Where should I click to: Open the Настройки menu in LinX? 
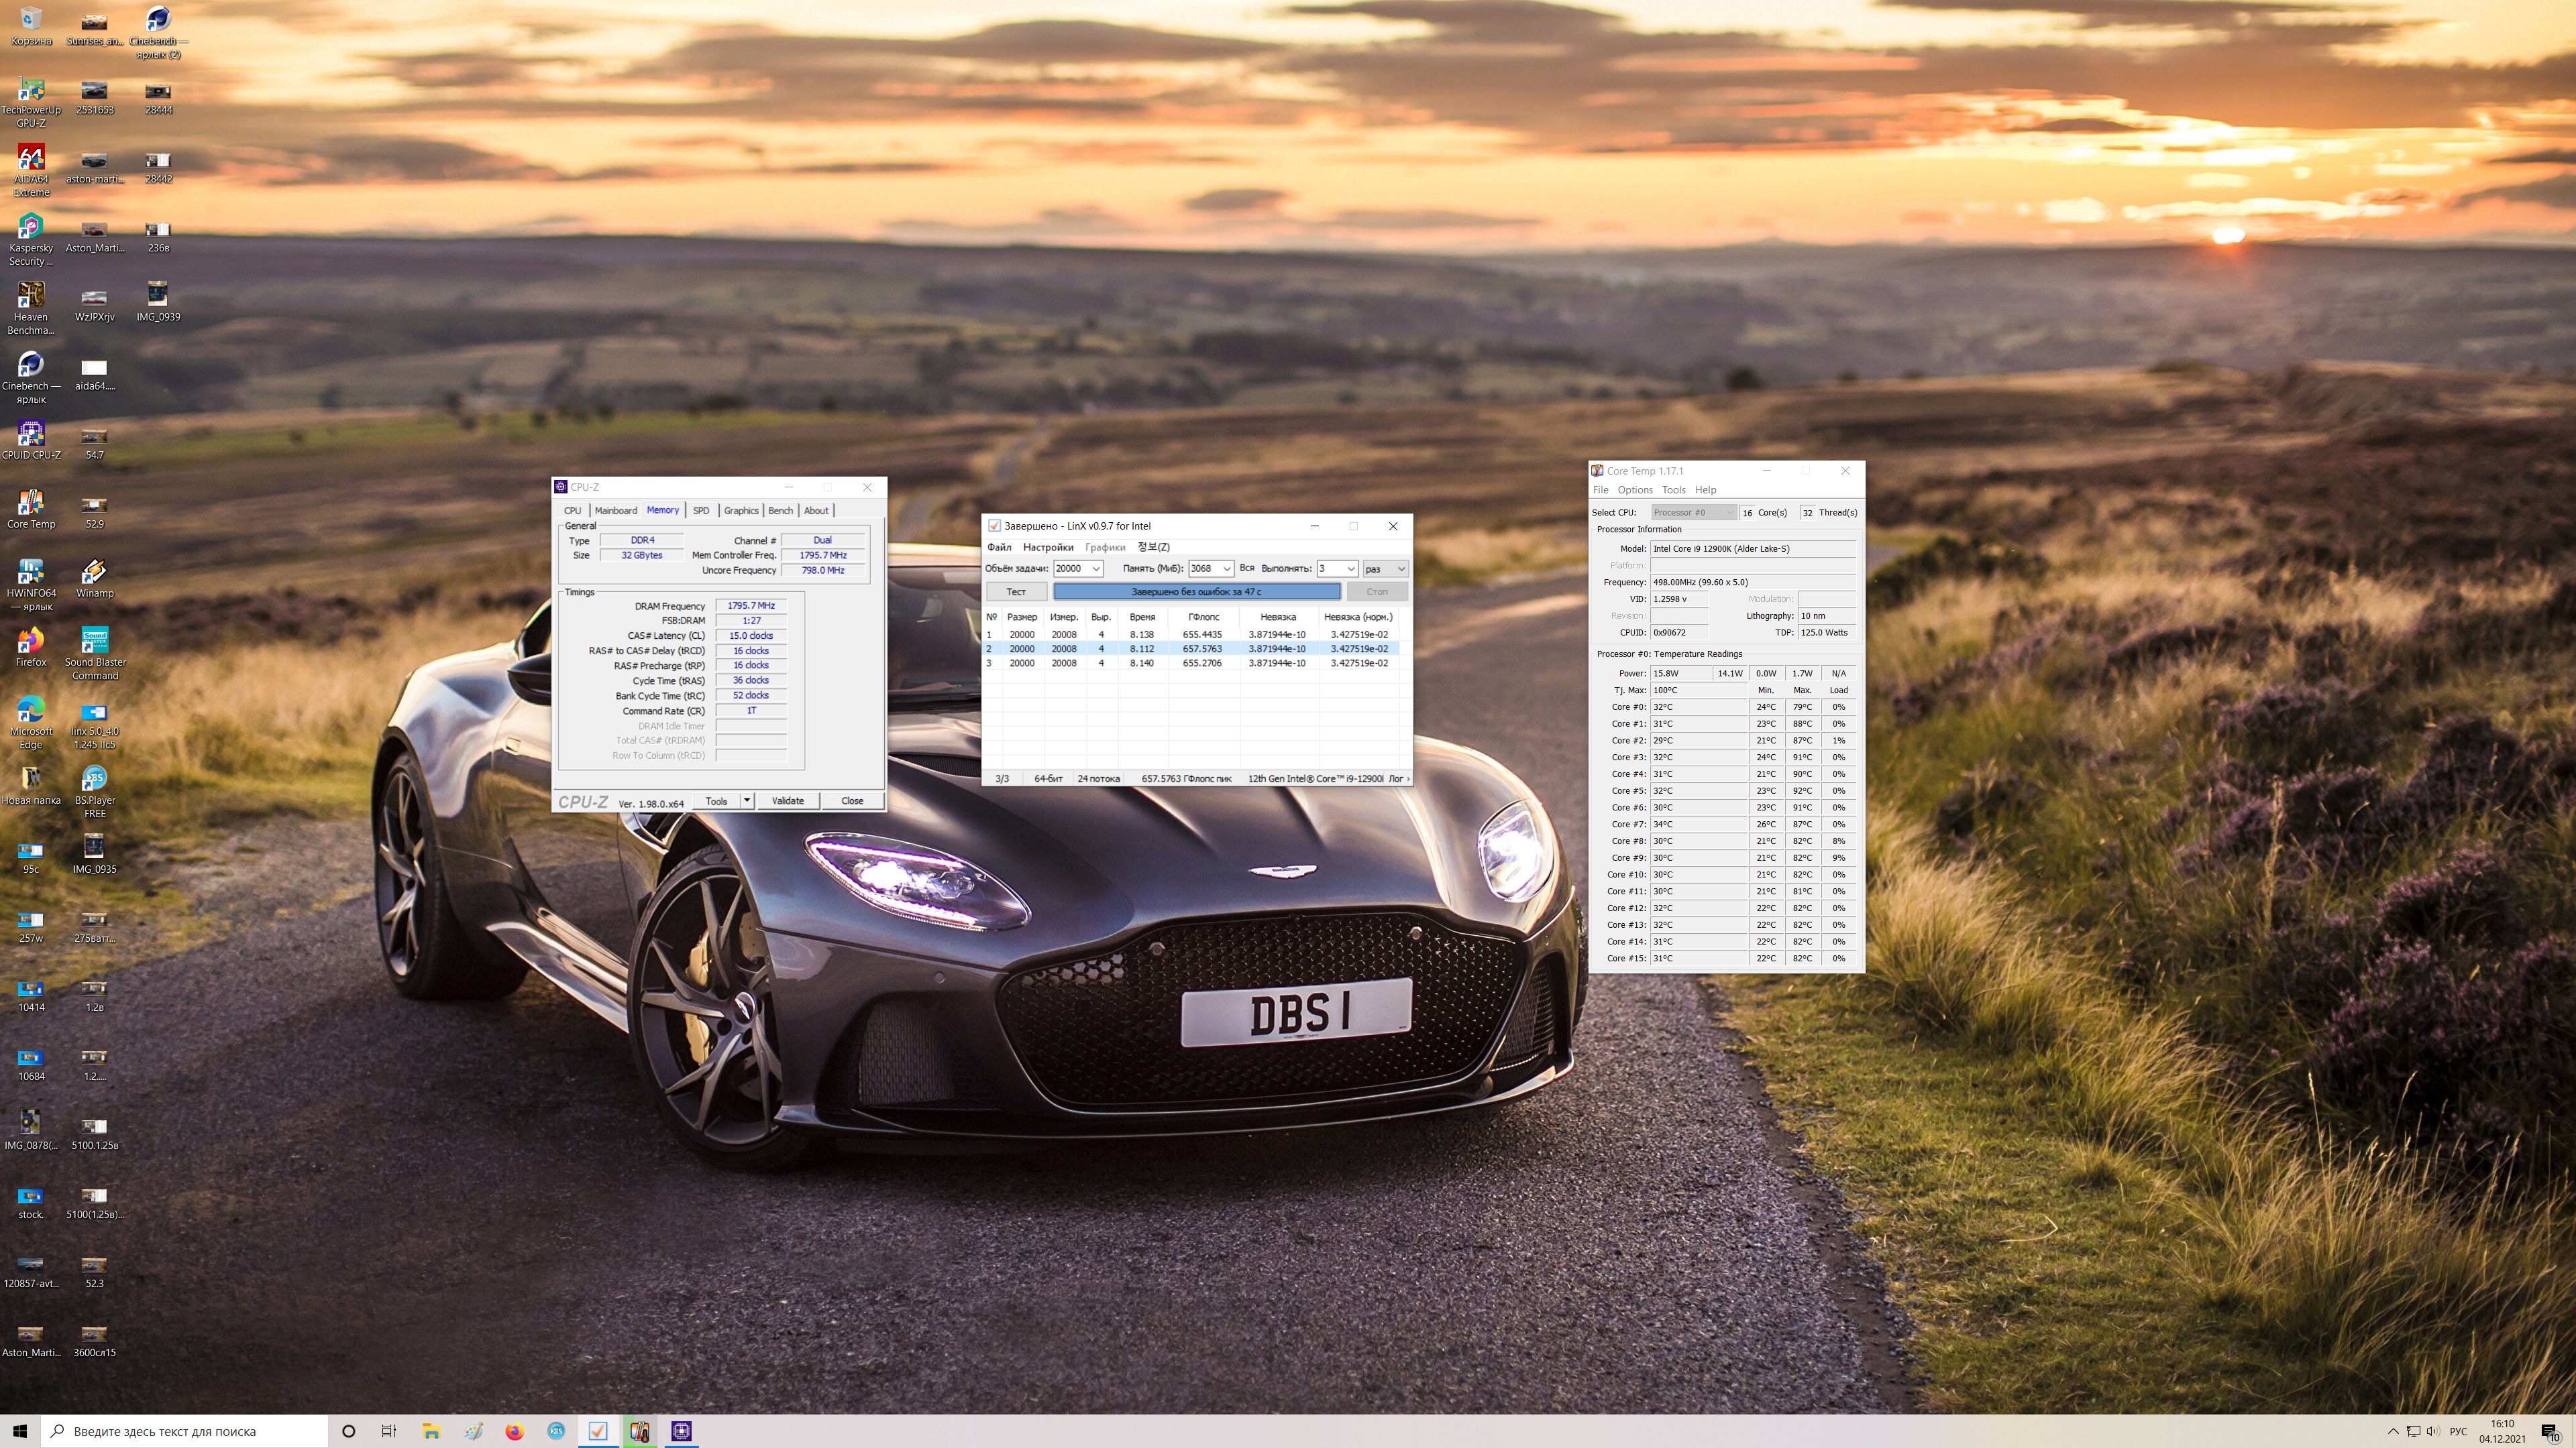[1047, 546]
